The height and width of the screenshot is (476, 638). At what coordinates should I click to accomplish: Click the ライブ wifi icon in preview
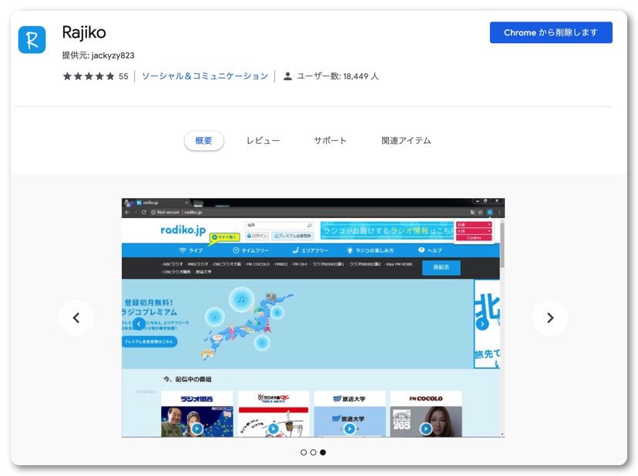click(x=183, y=250)
